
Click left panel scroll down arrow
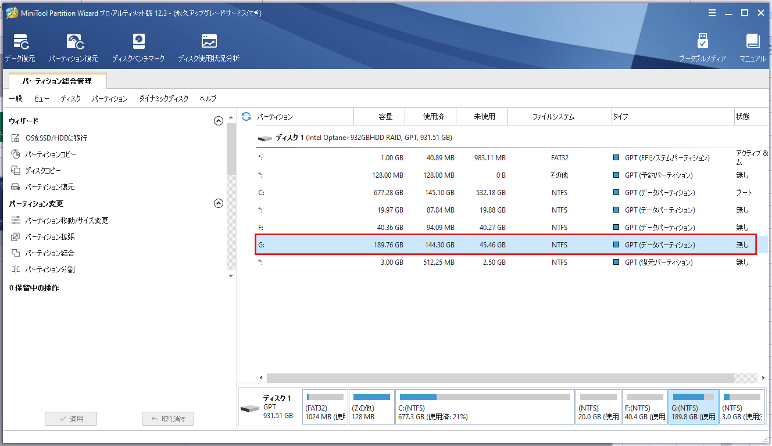tap(231, 276)
